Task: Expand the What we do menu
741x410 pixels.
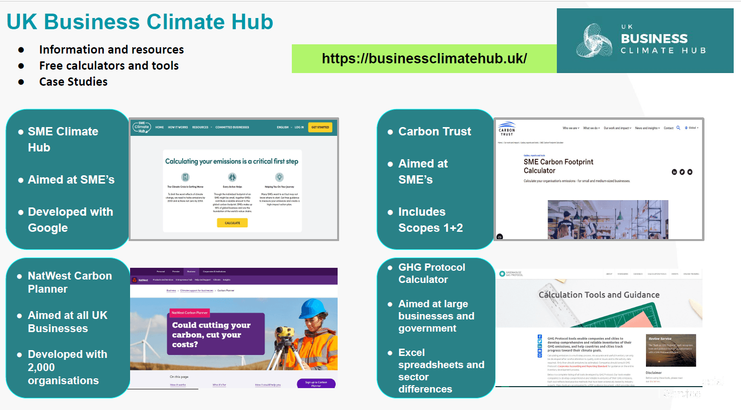Action: [591, 128]
